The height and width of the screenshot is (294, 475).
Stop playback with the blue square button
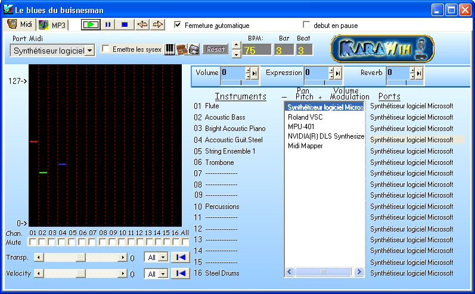(x=125, y=25)
